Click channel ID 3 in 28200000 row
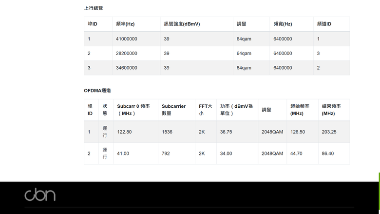The image size is (380, 214). point(318,53)
